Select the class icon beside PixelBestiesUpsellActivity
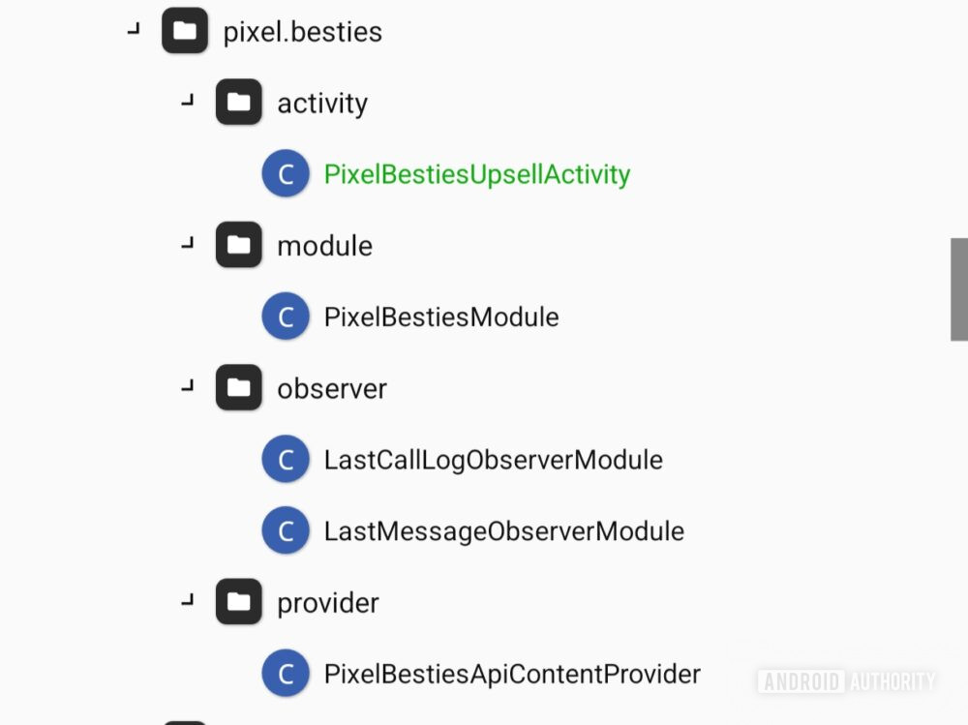This screenshot has width=968, height=725. 286,173
